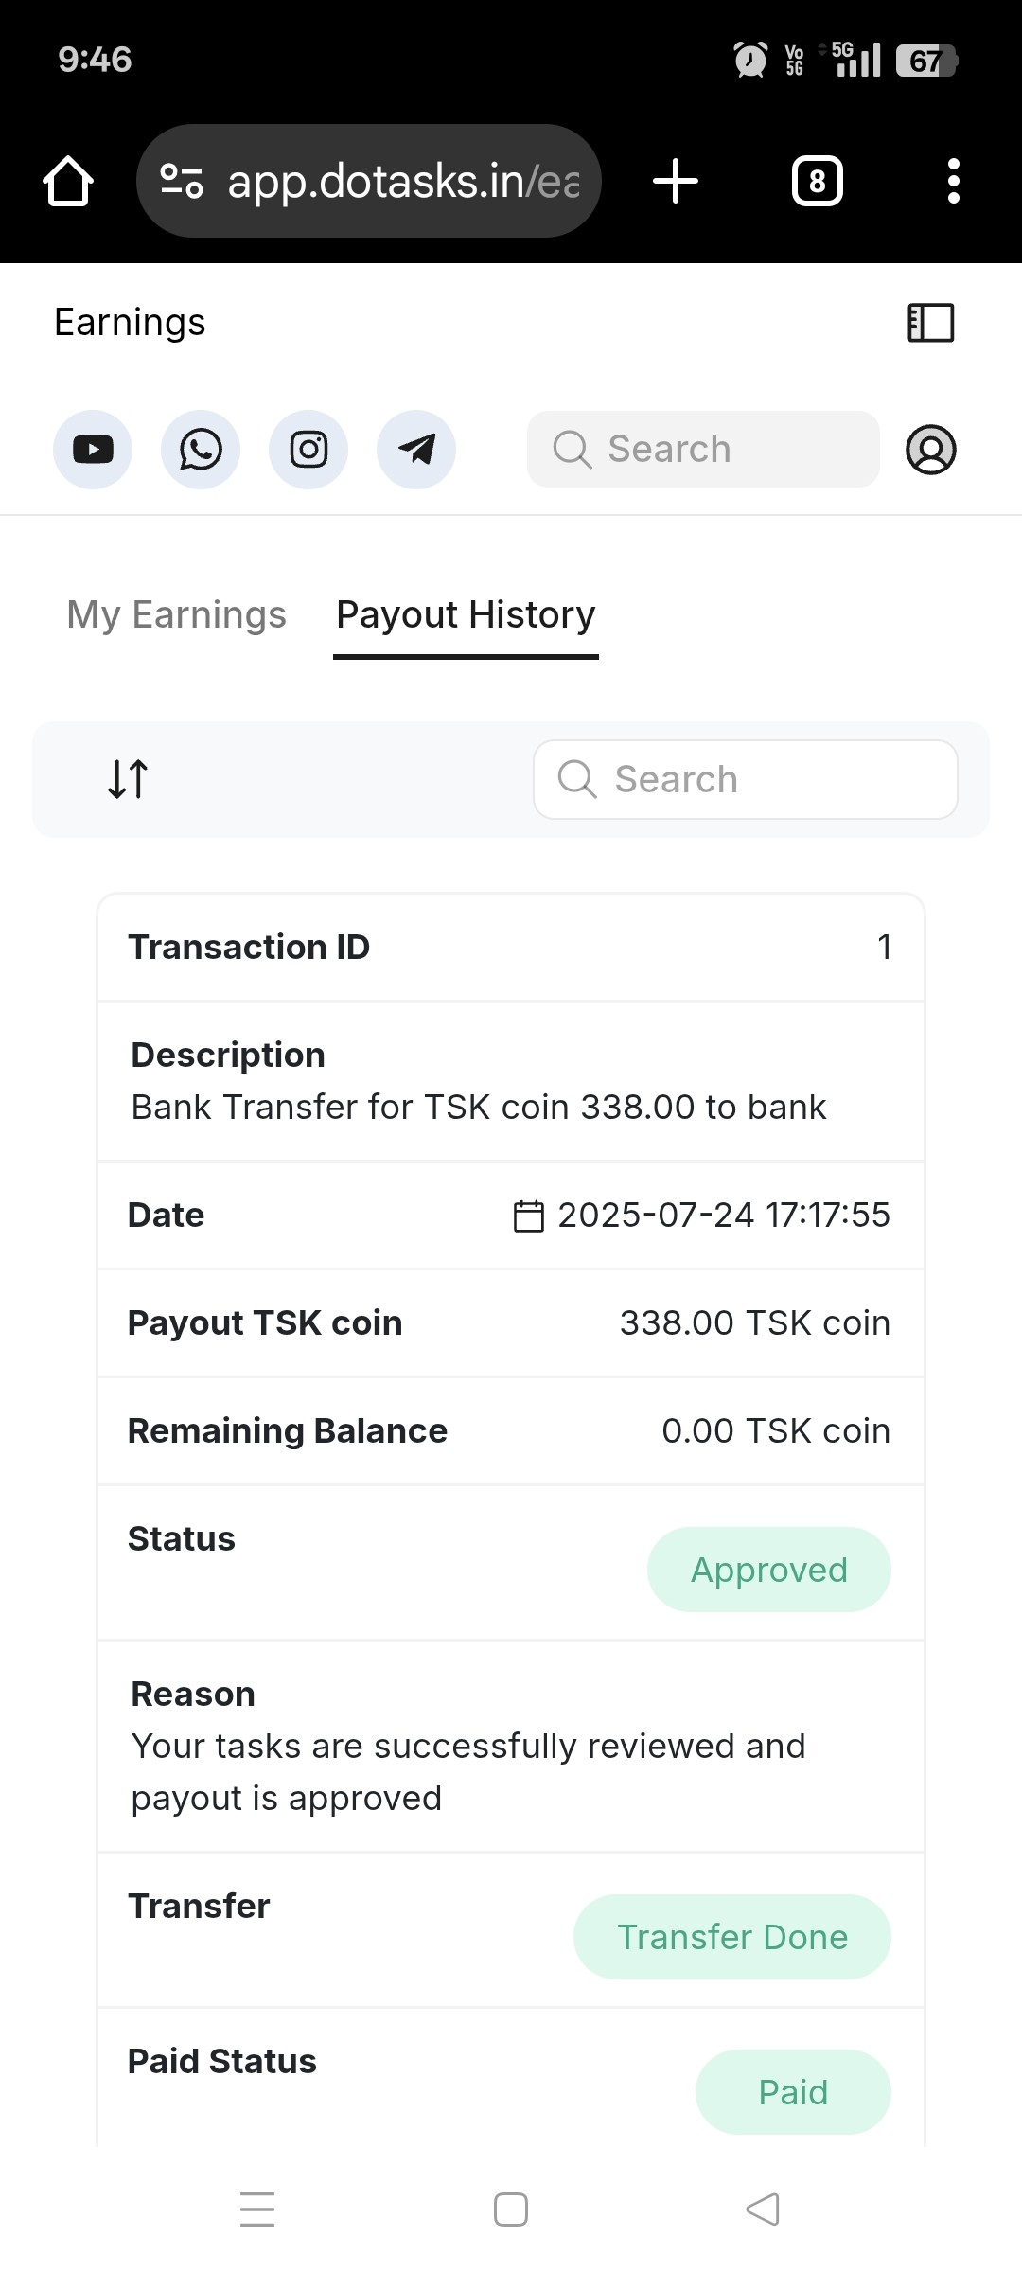
Task: Click the payout history Search box
Action: tap(746, 779)
